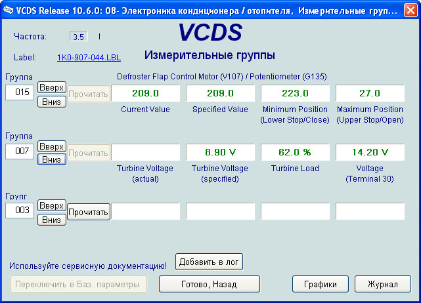Select Specified Value field showing 209.0

pyautogui.click(x=220, y=93)
